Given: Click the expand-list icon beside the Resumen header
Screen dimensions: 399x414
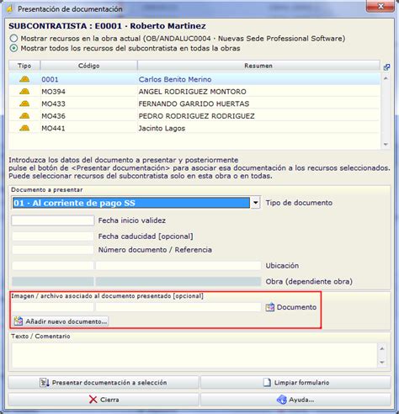Looking at the screenshot, I should pyautogui.click(x=386, y=67).
